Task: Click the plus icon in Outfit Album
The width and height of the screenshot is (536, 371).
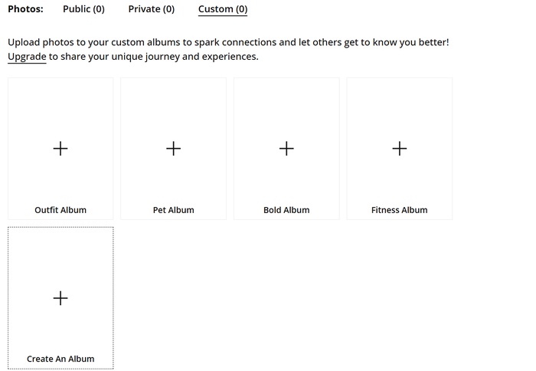Action: coord(60,149)
